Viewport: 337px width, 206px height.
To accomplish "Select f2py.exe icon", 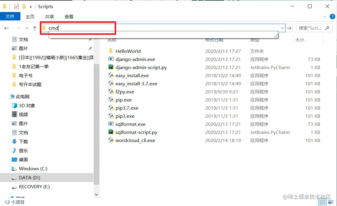I will pyautogui.click(x=111, y=92).
